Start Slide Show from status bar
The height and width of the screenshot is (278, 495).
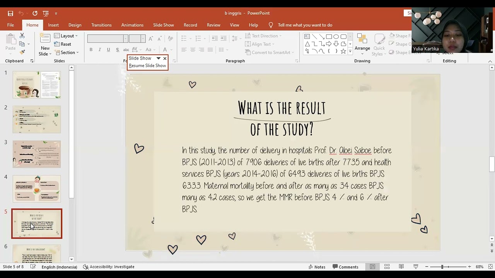pyautogui.click(x=416, y=267)
